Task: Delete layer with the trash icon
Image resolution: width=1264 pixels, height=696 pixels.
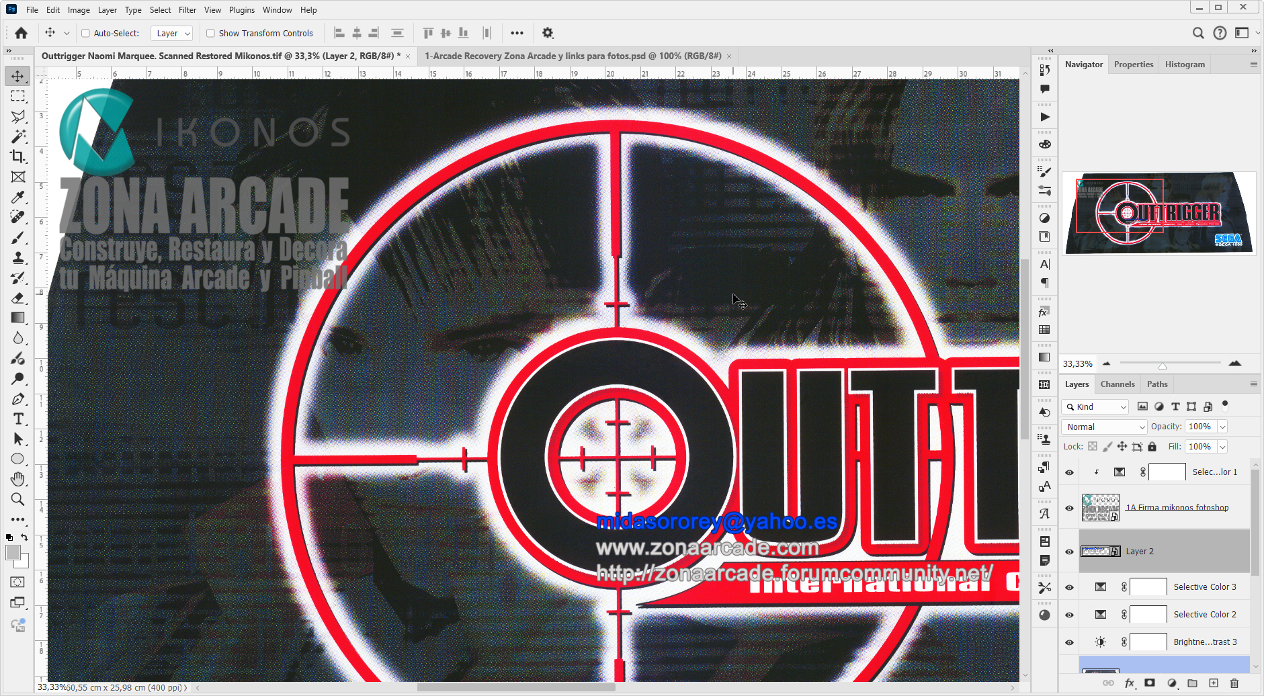Action: click(x=1234, y=683)
